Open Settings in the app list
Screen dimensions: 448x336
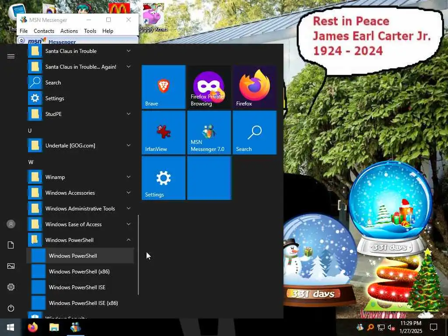point(80,98)
